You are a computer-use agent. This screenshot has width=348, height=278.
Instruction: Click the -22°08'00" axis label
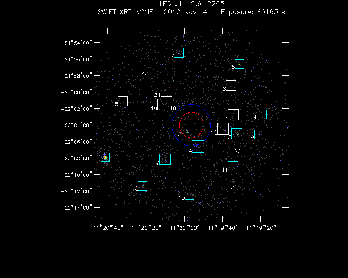76,158
